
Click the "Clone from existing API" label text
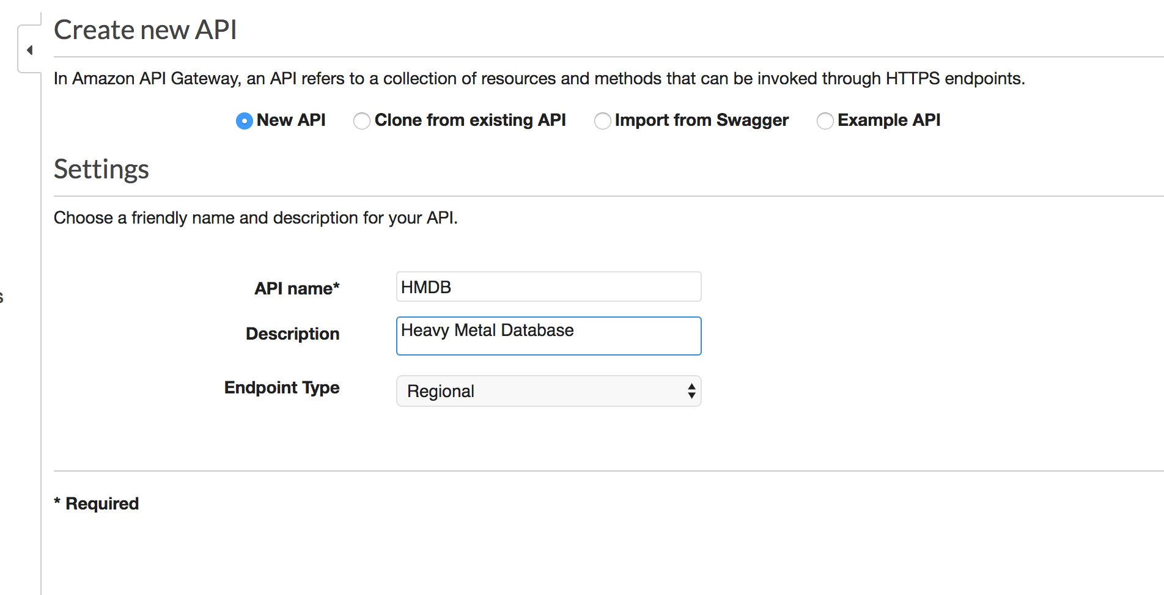point(470,120)
